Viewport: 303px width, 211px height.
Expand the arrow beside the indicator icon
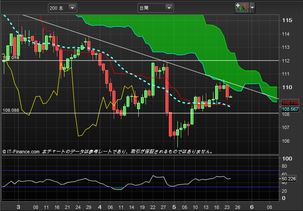pos(252,8)
